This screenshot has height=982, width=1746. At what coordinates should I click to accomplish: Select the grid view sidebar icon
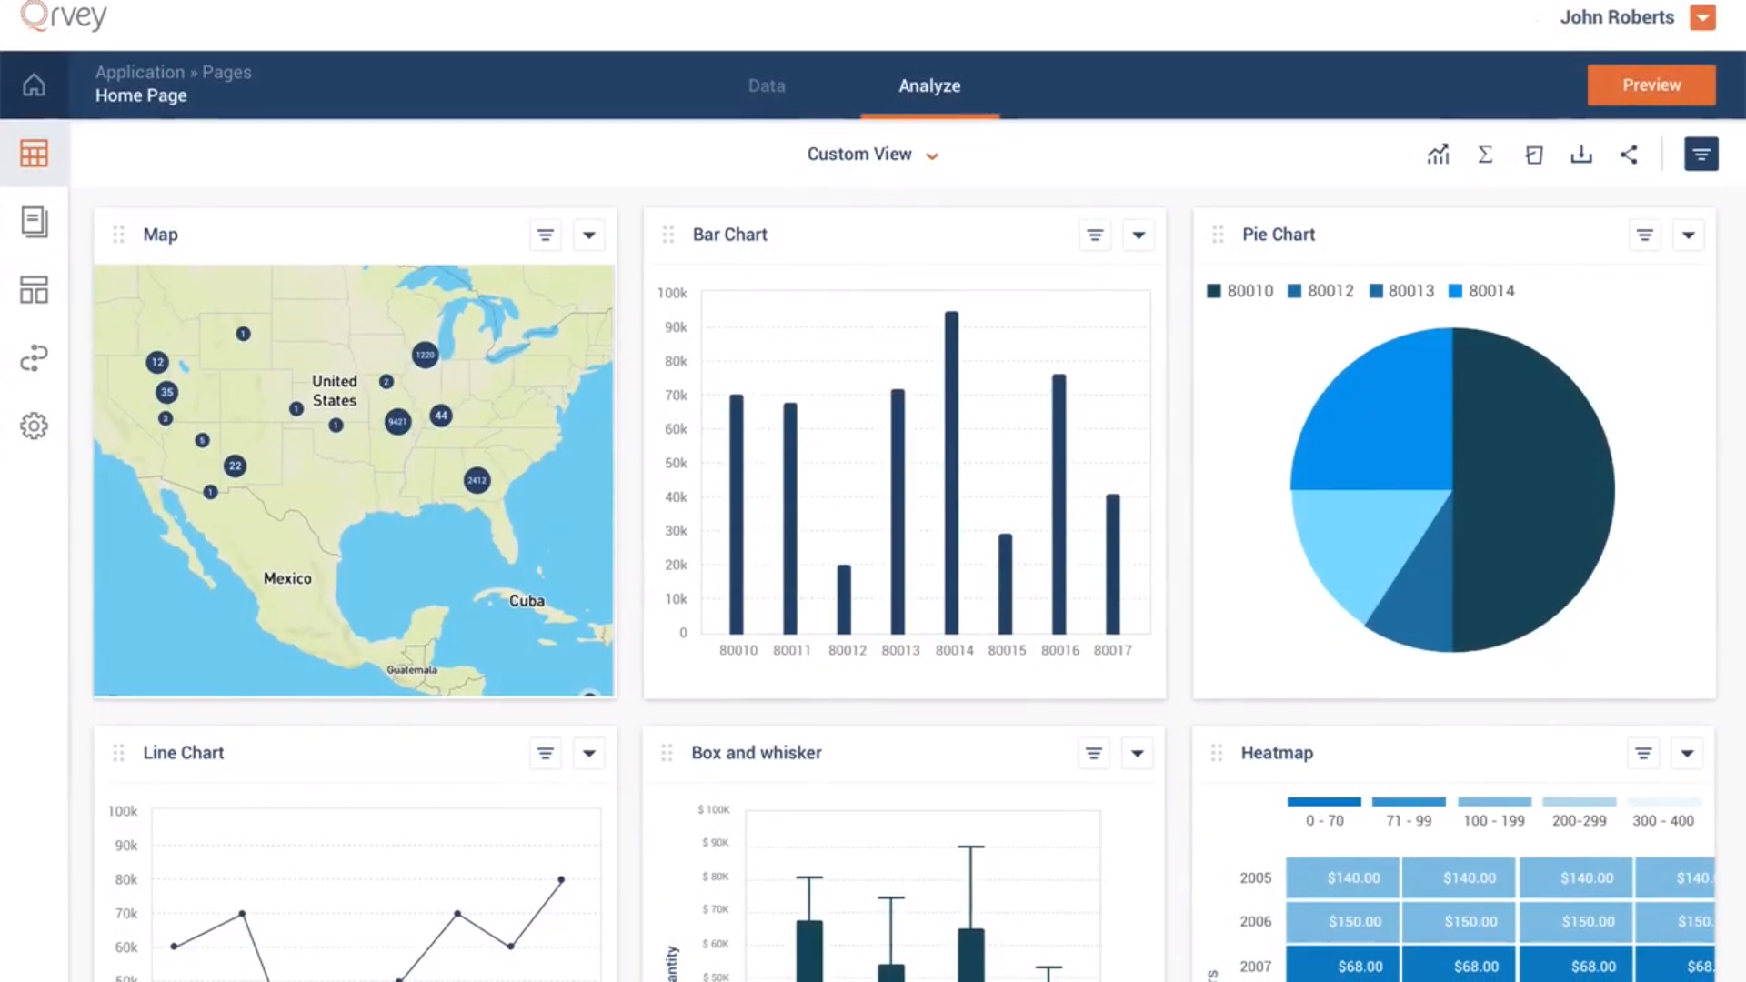pyautogui.click(x=34, y=154)
